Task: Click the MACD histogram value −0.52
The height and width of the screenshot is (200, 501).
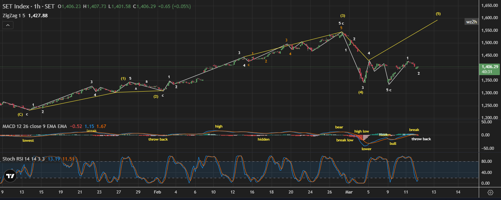Action: [x=76, y=126]
